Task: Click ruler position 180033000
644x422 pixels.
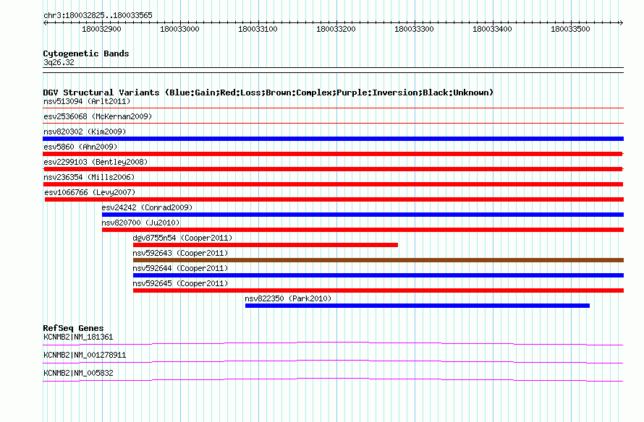Action: tap(179, 29)
